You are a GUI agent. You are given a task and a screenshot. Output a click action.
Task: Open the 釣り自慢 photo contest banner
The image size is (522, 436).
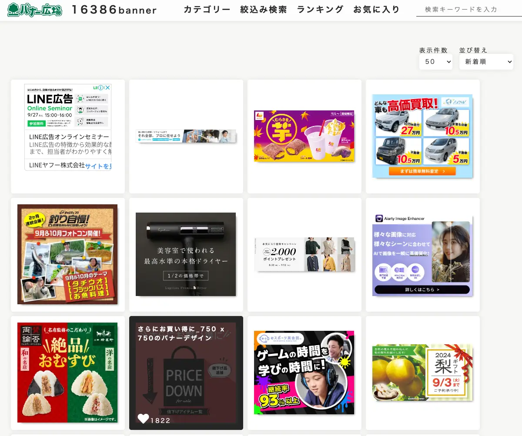(67, 254)
